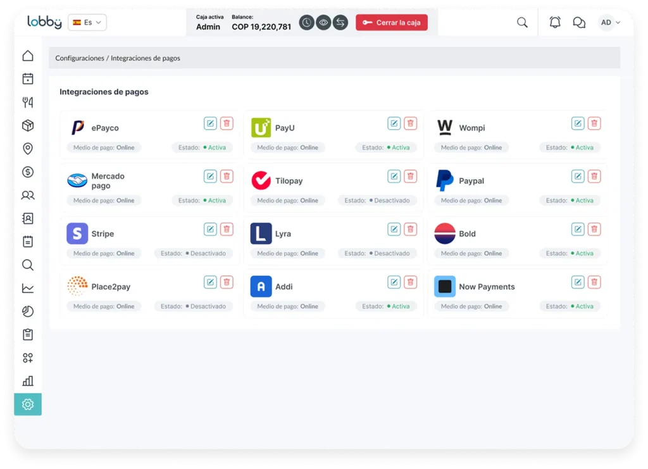This screenshot has width=648, height=469.
Task: Click the Tilopay Desactivado status
Action: tap(377, 201)
